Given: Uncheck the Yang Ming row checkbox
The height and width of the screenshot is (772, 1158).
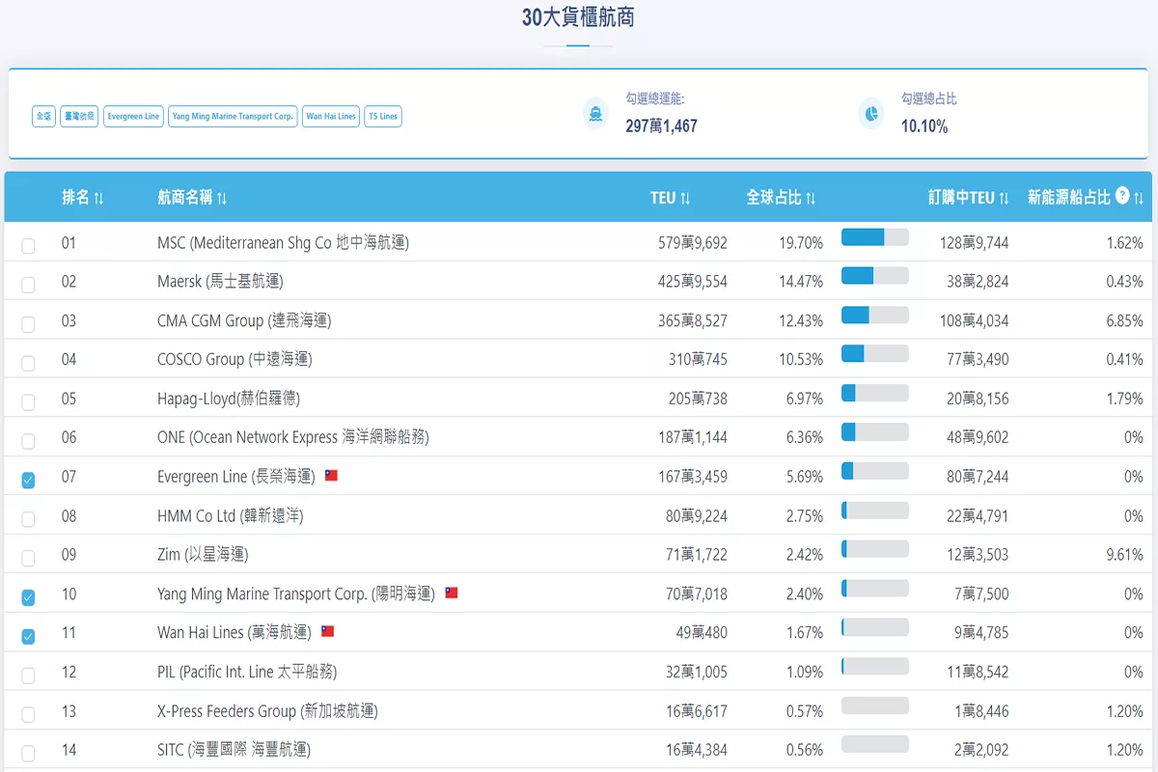Looking at the screenshot, I should (x=28, y=597).
